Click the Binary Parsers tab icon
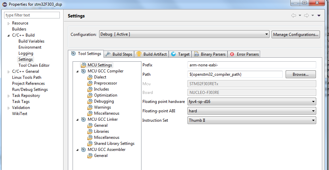This screenshot has height=170, width=329. pos(196,54)
